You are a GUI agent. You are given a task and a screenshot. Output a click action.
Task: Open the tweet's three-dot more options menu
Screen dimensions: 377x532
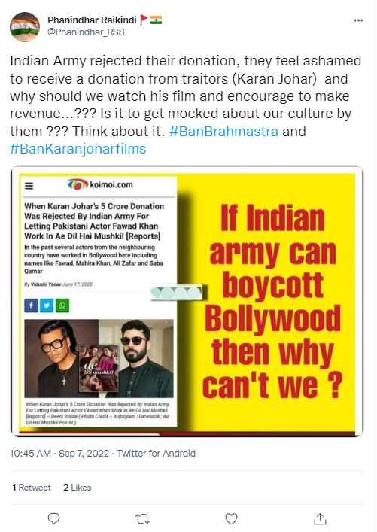click(358, 20)
